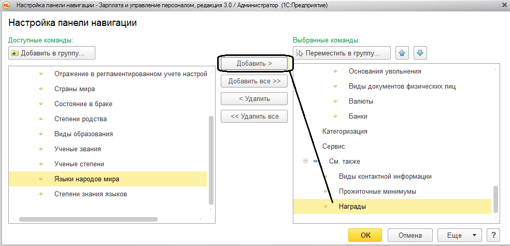This screenshot has width=510, height=246.
Task: Select Ученые звания item
Action: (77, 149)
